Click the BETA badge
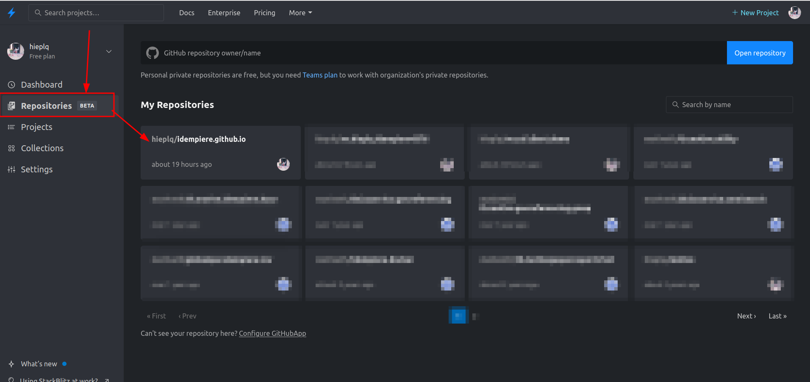Viewport: 810px width, 382px height. (87, 106)
